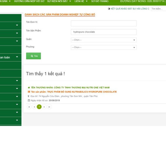This screenshot has height=166, width=166.
Task: Go to next page of results
Action: 44,107
